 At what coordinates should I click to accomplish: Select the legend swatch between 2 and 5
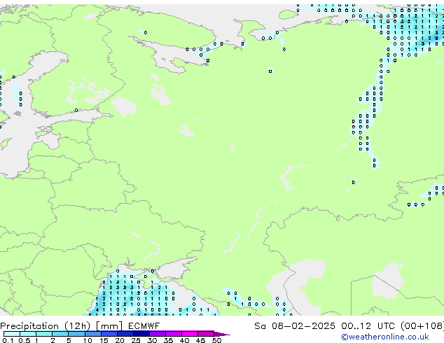coord(61,334)
